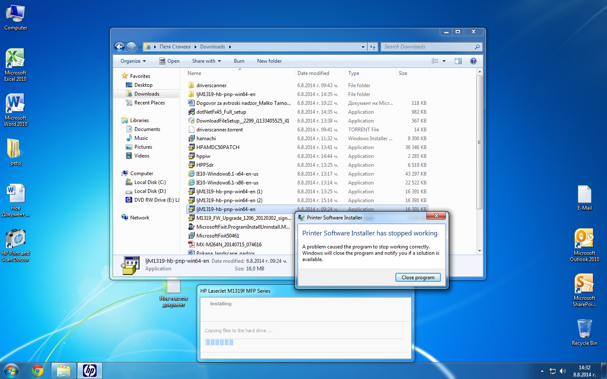Viewport: 607px width, 379px height.
Task: Click the volume speaker tray icon
Action: [563, 371]
